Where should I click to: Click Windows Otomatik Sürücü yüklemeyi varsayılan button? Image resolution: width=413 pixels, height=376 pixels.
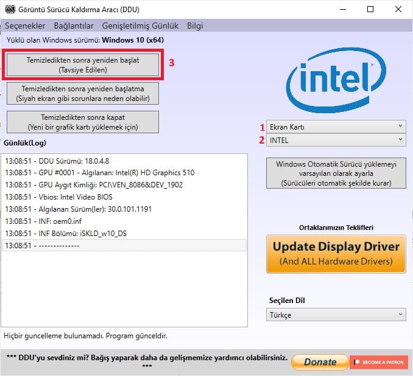(336, 173)
